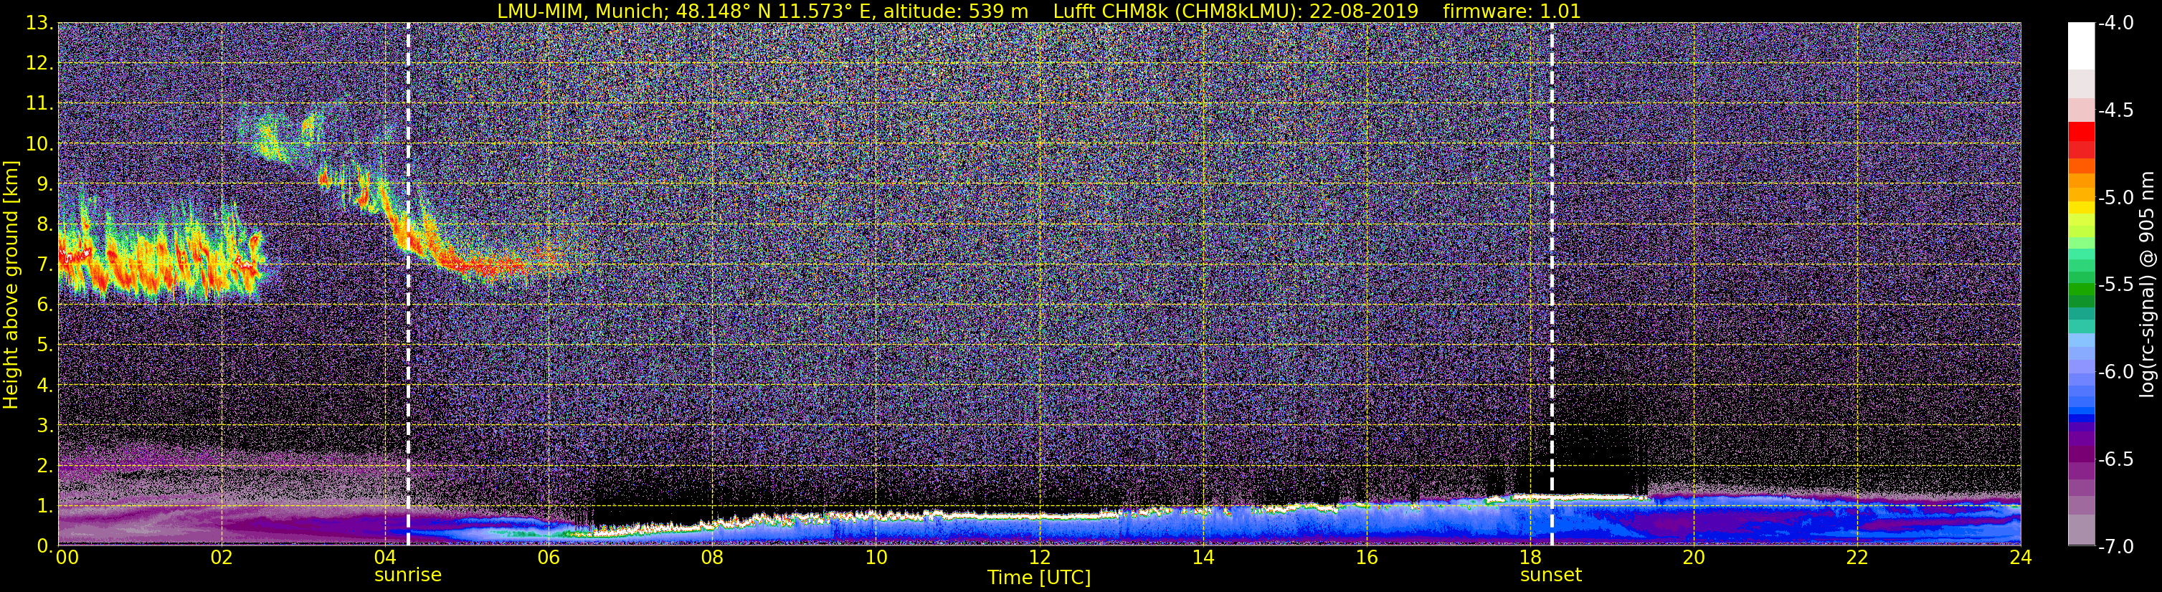Screen dimensions: 2162x592
Task: Click the sunrise label below the time axis
Action: tap(408, 576)
